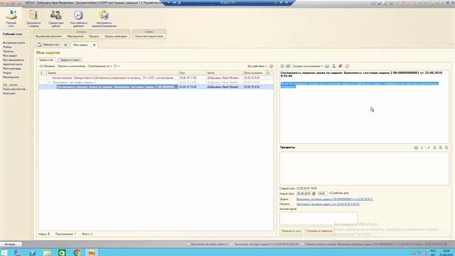This screenshot has width=455, height=256.
Task: Open the calendar picker for Новый срок
Action: pos(314,193)
